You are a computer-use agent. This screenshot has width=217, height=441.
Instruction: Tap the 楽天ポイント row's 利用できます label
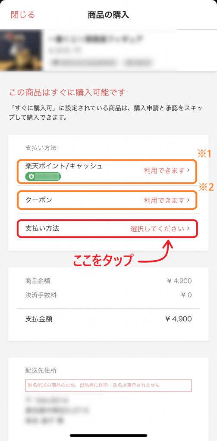(x=164, y=171)
